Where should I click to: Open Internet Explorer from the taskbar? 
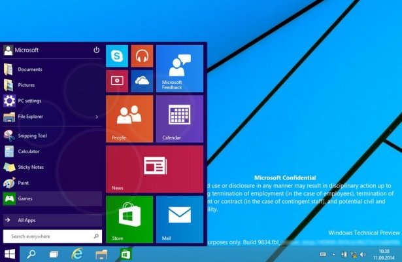pyautogui.click(x=77, y=253)
